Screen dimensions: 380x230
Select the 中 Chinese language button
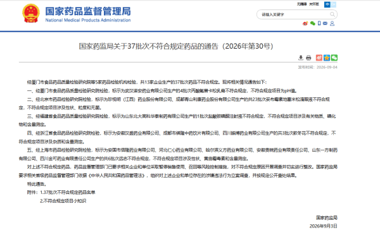coord(327,4)
